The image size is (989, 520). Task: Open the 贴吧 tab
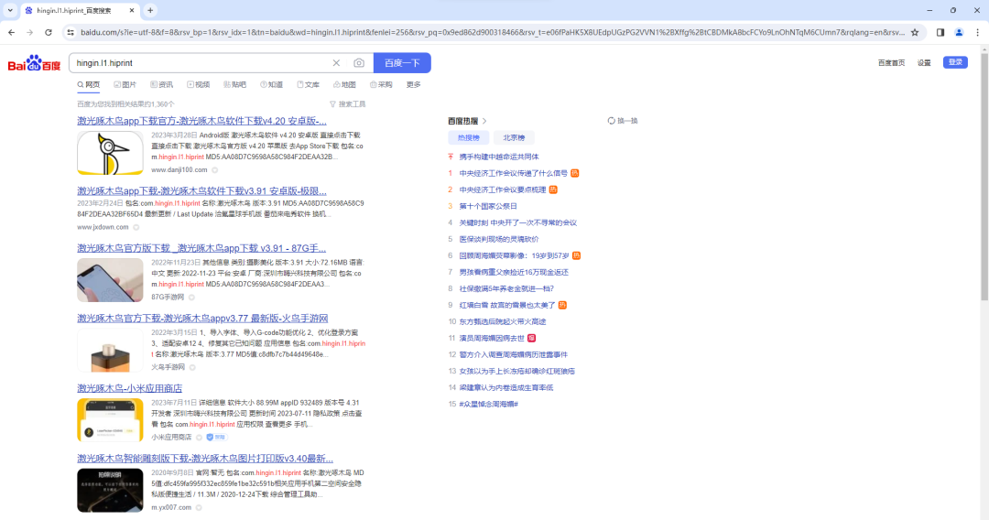(234, 84)
